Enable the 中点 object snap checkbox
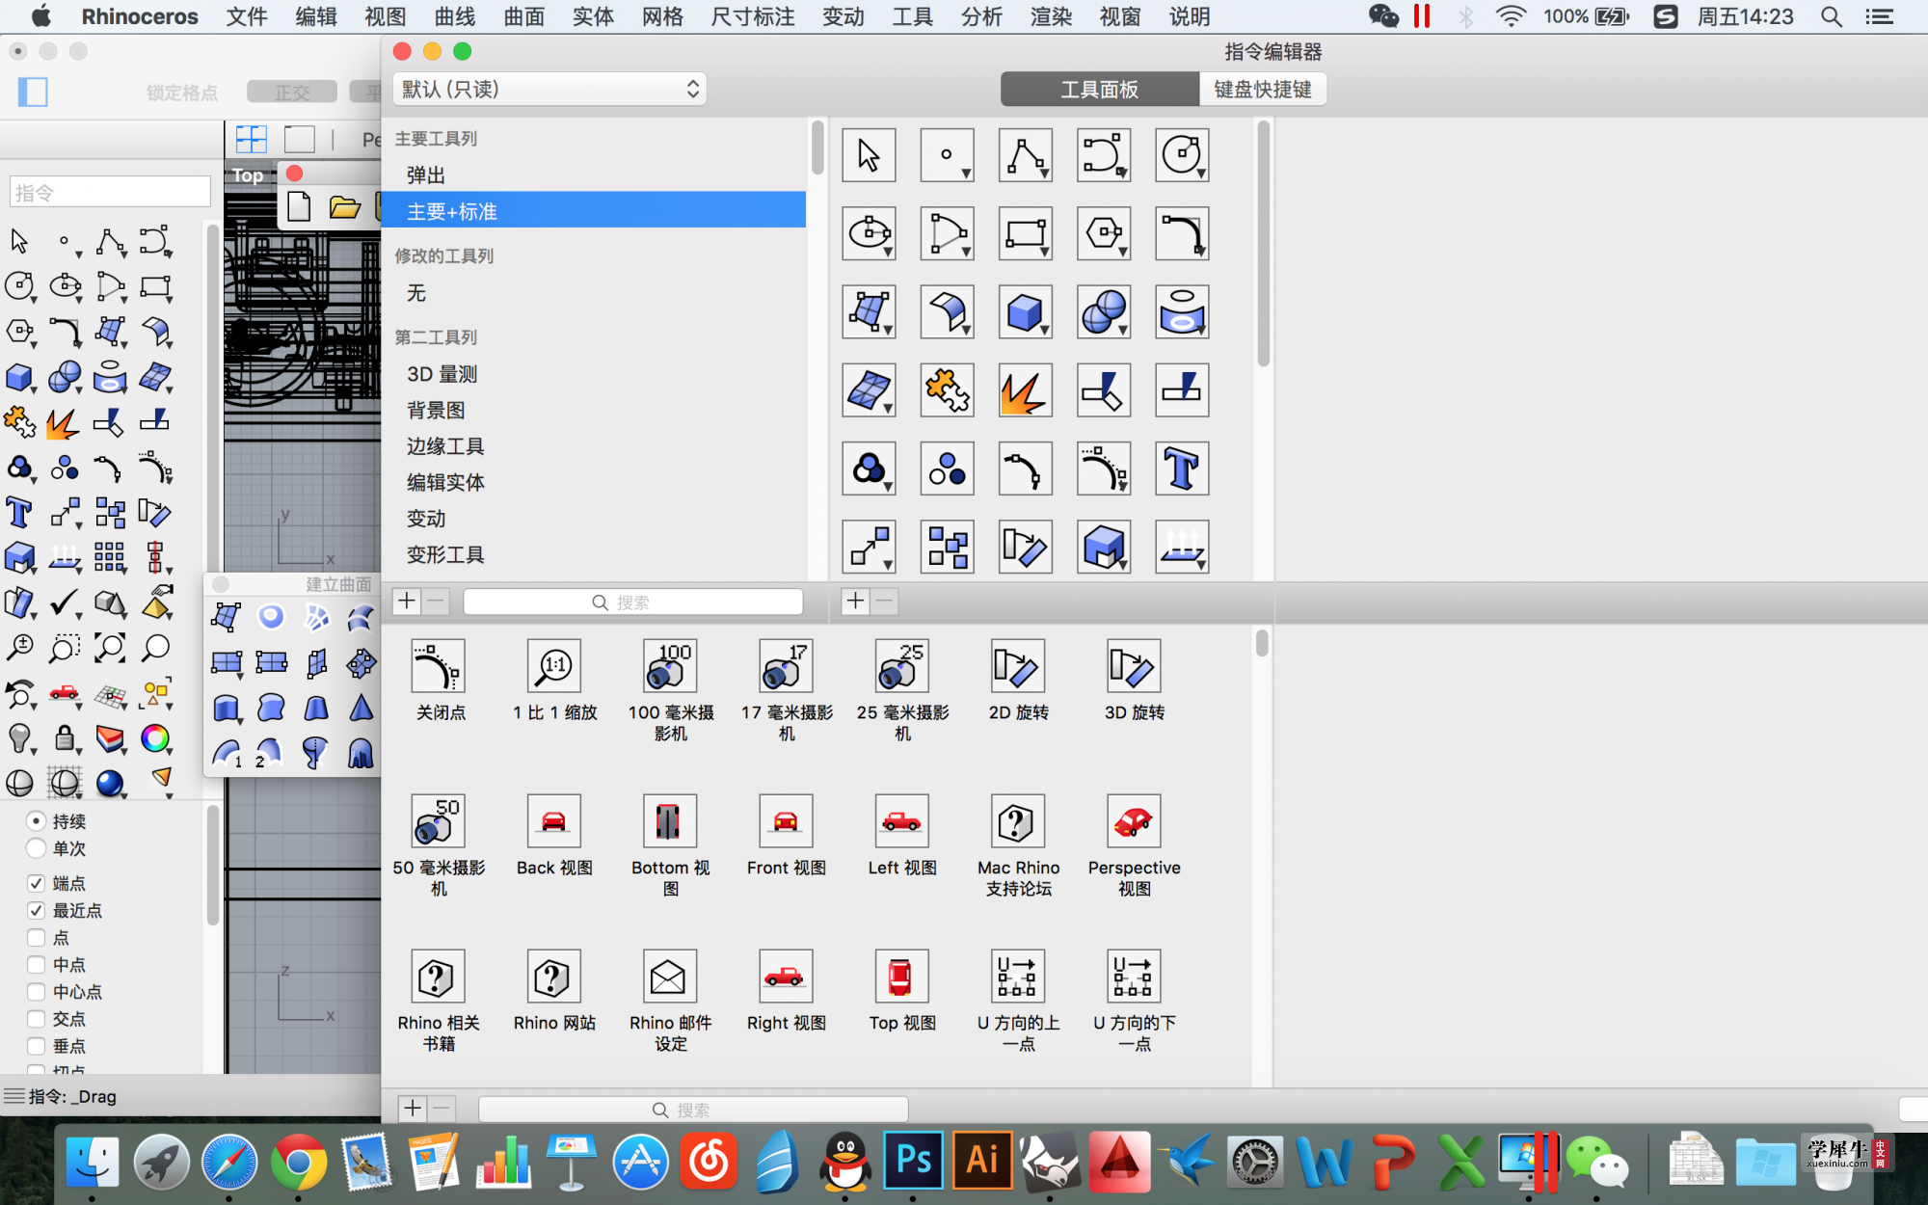Image resolution: width=1928 pixels, height=1205 pixels. coord(37,965)
